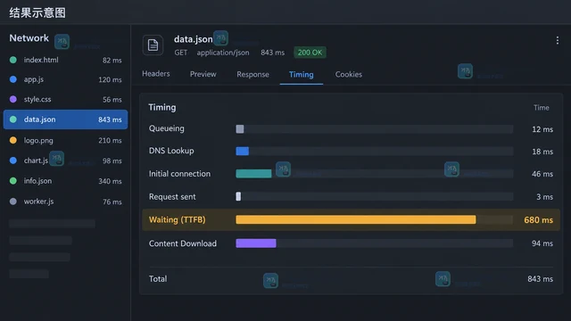Image resolution: width=571 pixels, height=321 pixels.
Task: Click the 12 ms Queueing value
Action: [x=542, y=129]
